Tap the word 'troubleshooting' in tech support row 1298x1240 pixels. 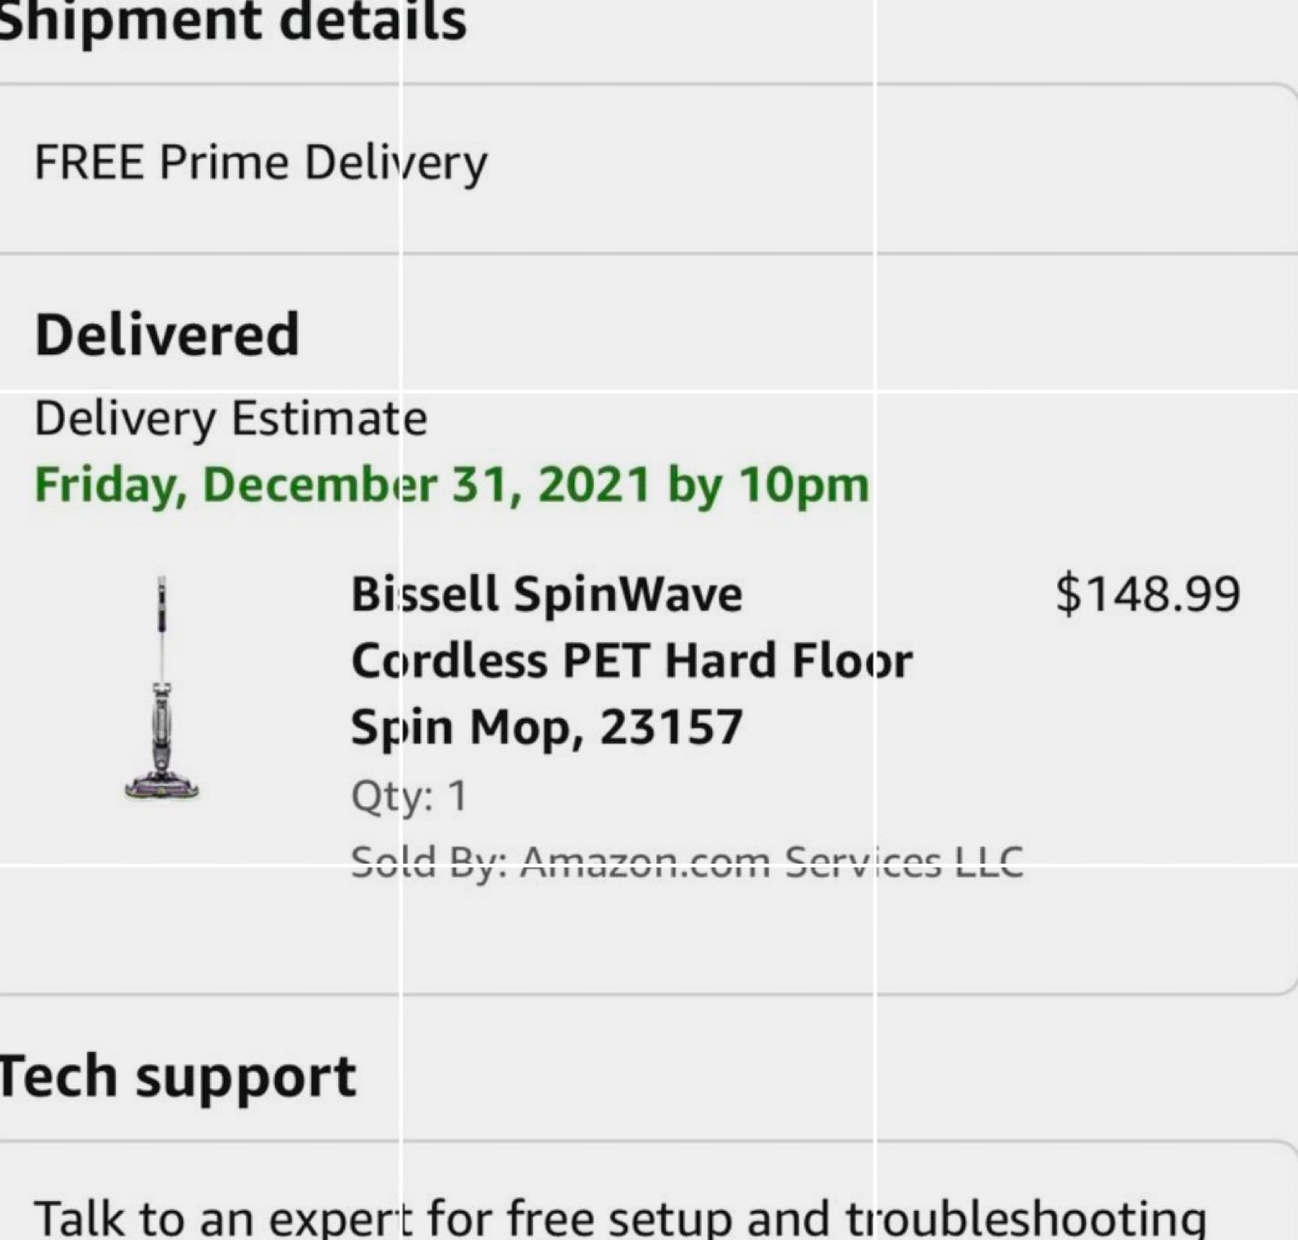click(x=1025, y=1218)
